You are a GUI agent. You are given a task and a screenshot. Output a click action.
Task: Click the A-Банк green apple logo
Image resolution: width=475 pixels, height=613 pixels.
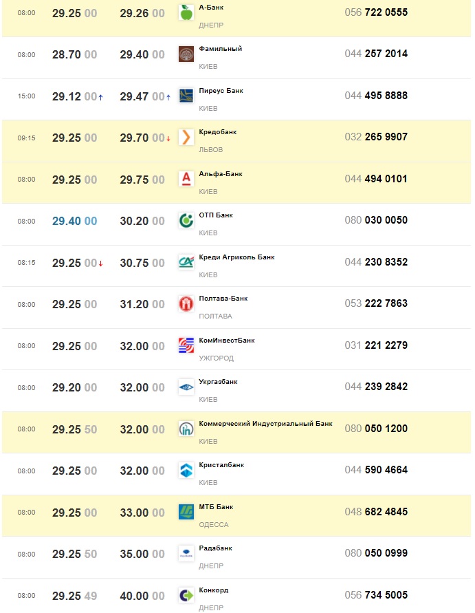[x=186, y=12]
